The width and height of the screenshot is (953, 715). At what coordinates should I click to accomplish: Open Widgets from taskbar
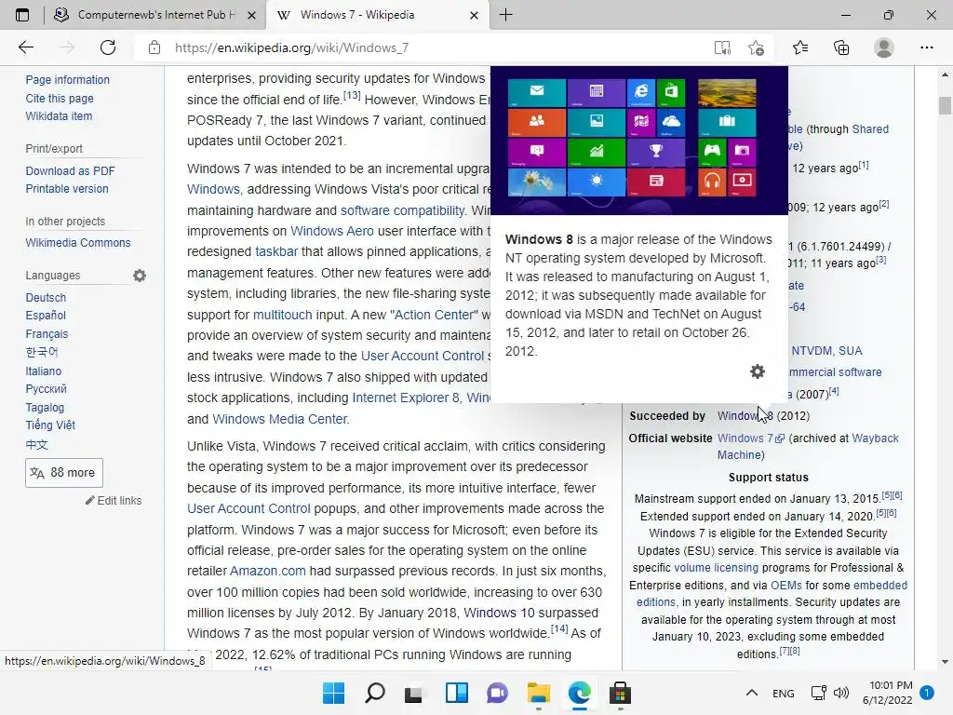456,693
